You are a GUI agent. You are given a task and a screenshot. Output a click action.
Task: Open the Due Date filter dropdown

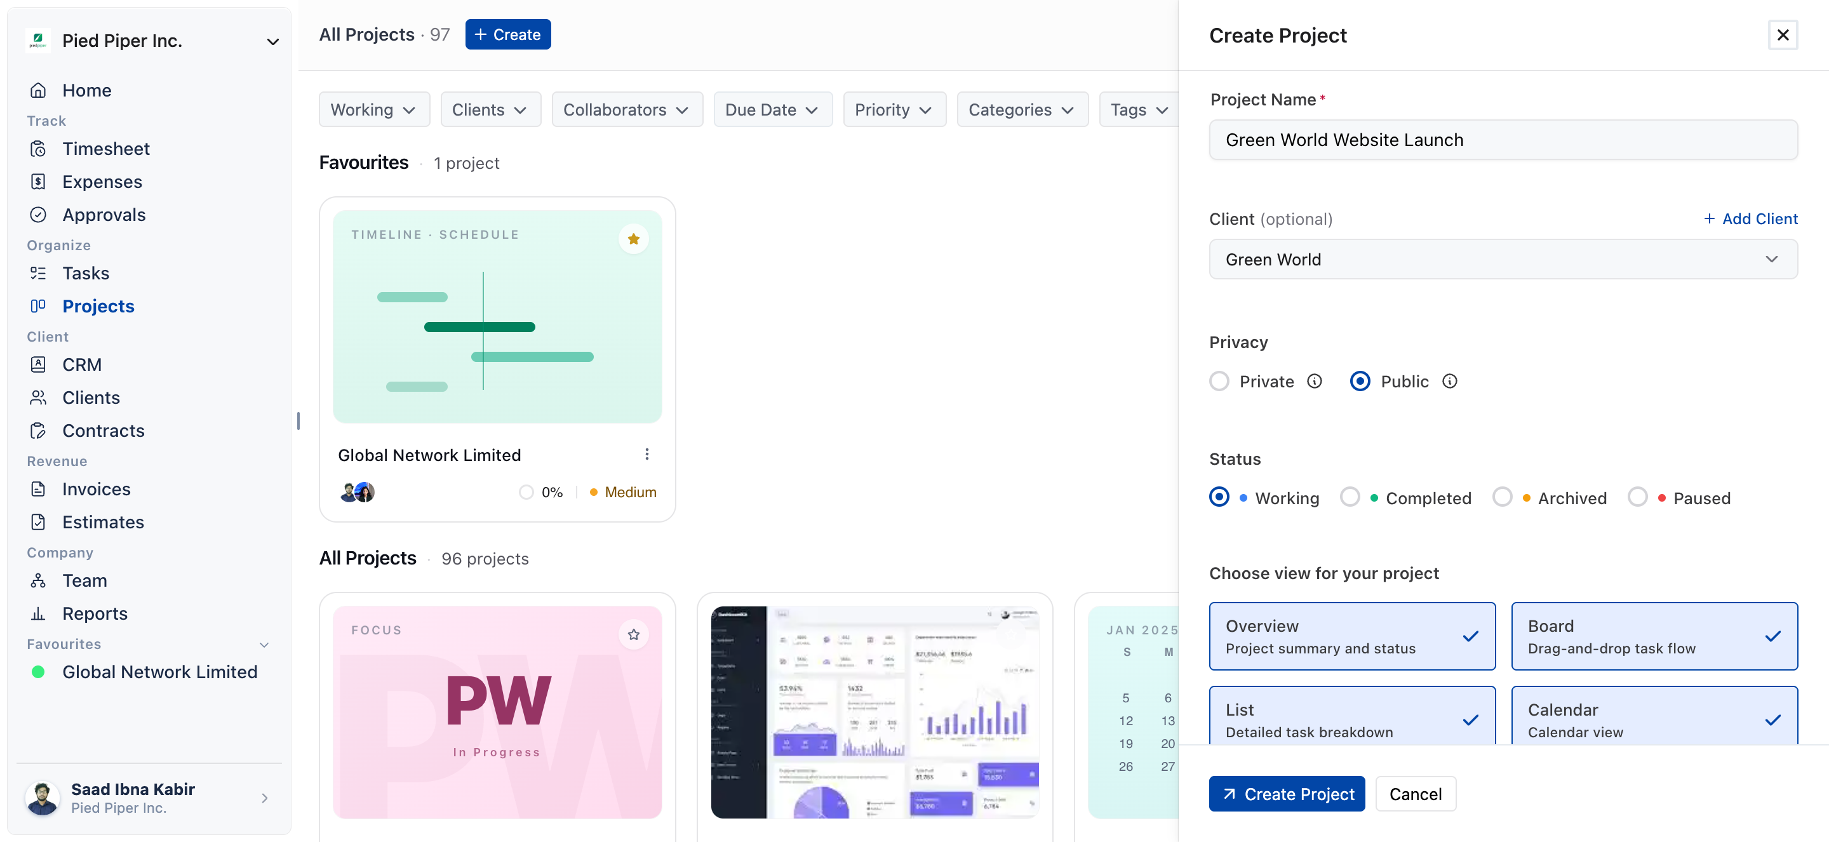(772, 109)
